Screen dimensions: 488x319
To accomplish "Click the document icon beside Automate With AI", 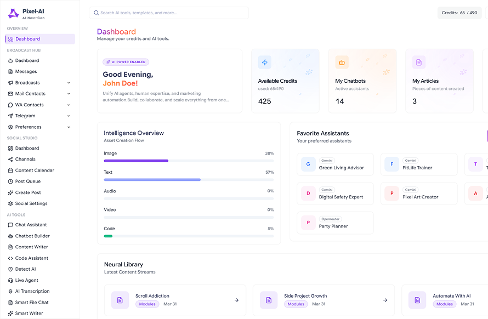I will 417,300.
